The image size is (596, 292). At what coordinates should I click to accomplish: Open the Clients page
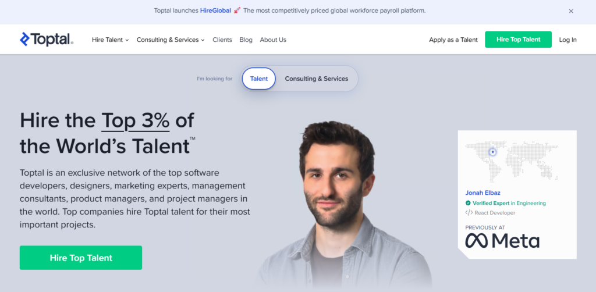coord(222,40)
